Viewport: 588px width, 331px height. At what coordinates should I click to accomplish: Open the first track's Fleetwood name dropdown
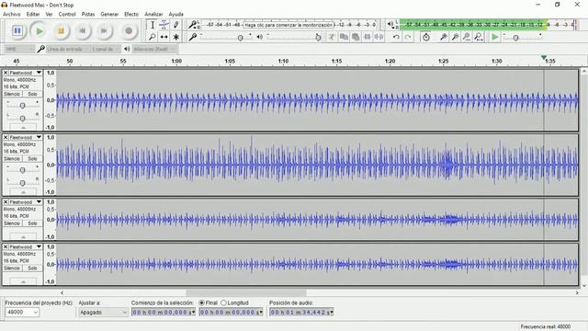pyautogui.click(x=26, y=73)
